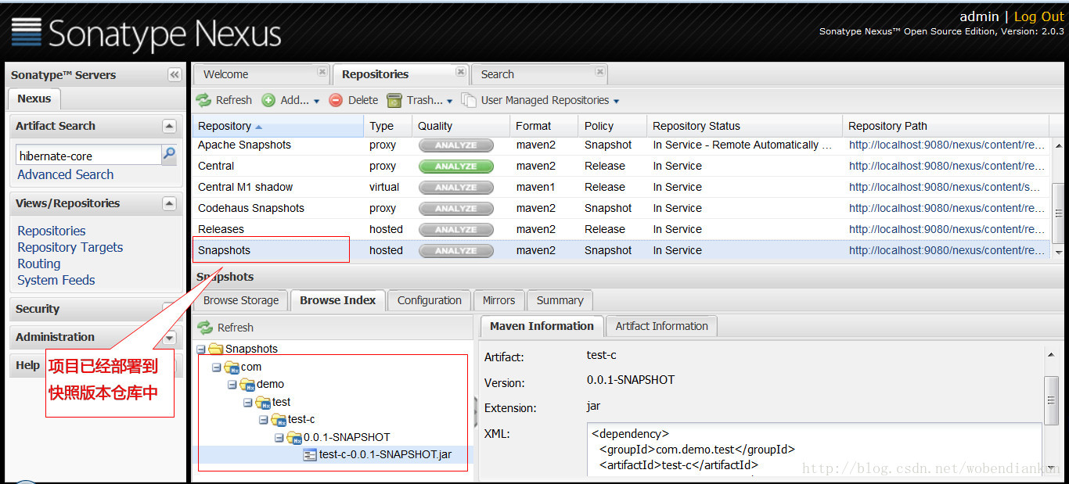Collapse the demo folder node
The width and height of the screenshot is (1069, 484).
[232, 384]
